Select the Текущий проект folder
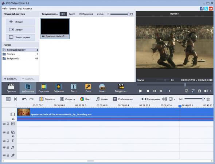This screenshot has height=164, width=215. pos(20,50)
